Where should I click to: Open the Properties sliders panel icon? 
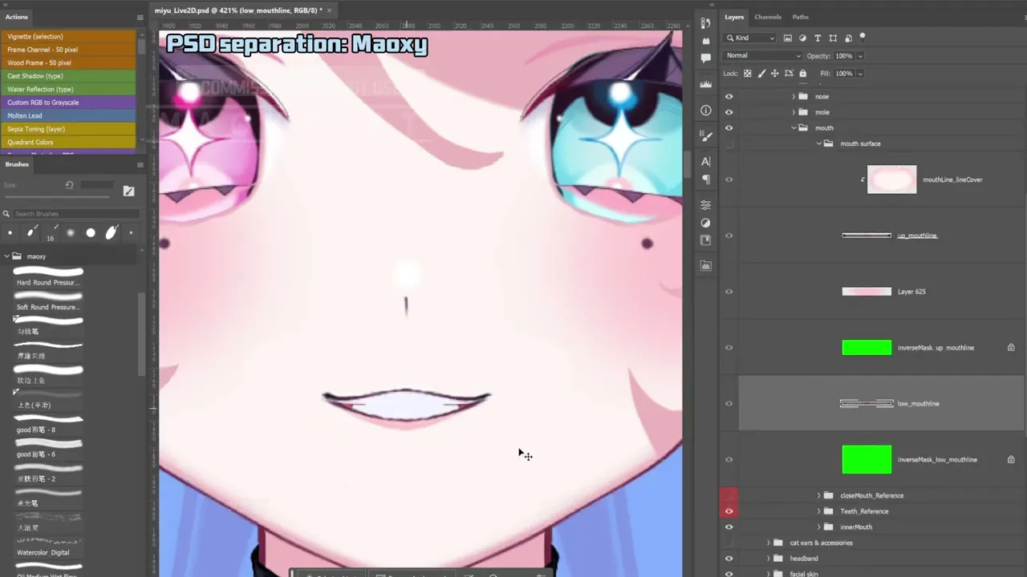pos(706,205)
